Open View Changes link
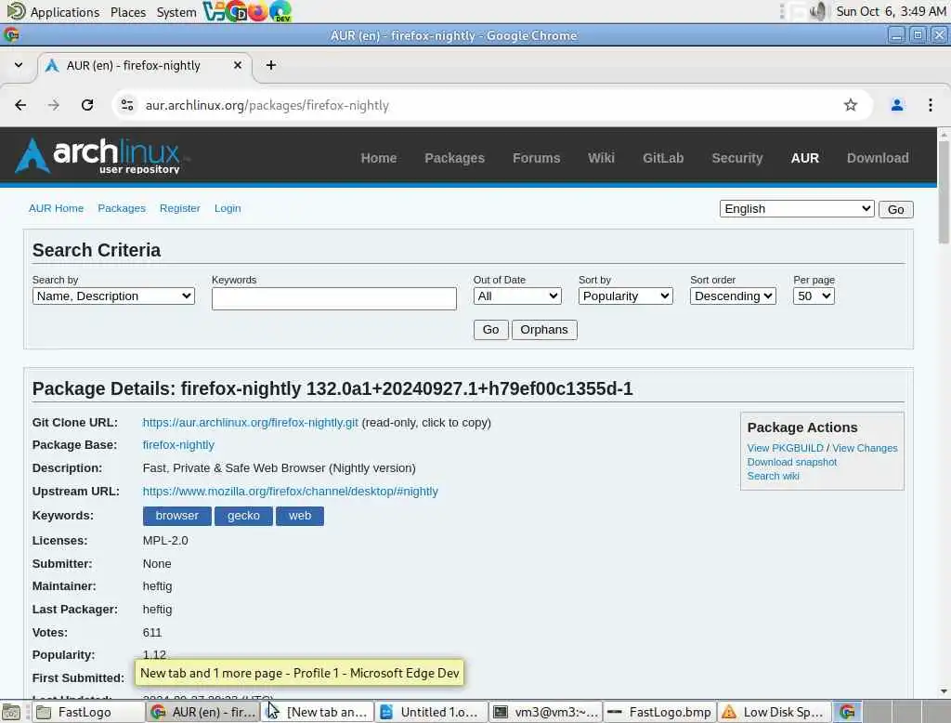The width and height of the screenshot is (951, 723). pyautogui.click(x=865, y=448)
